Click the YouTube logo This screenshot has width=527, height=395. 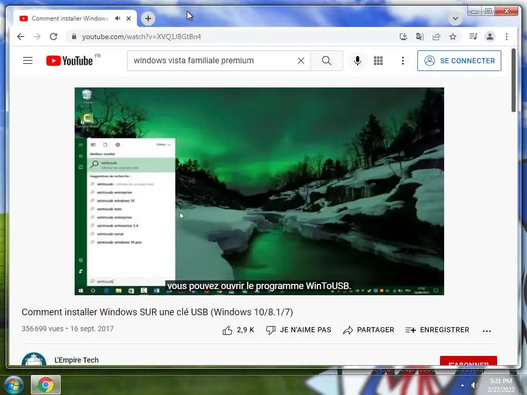(69, 61)
